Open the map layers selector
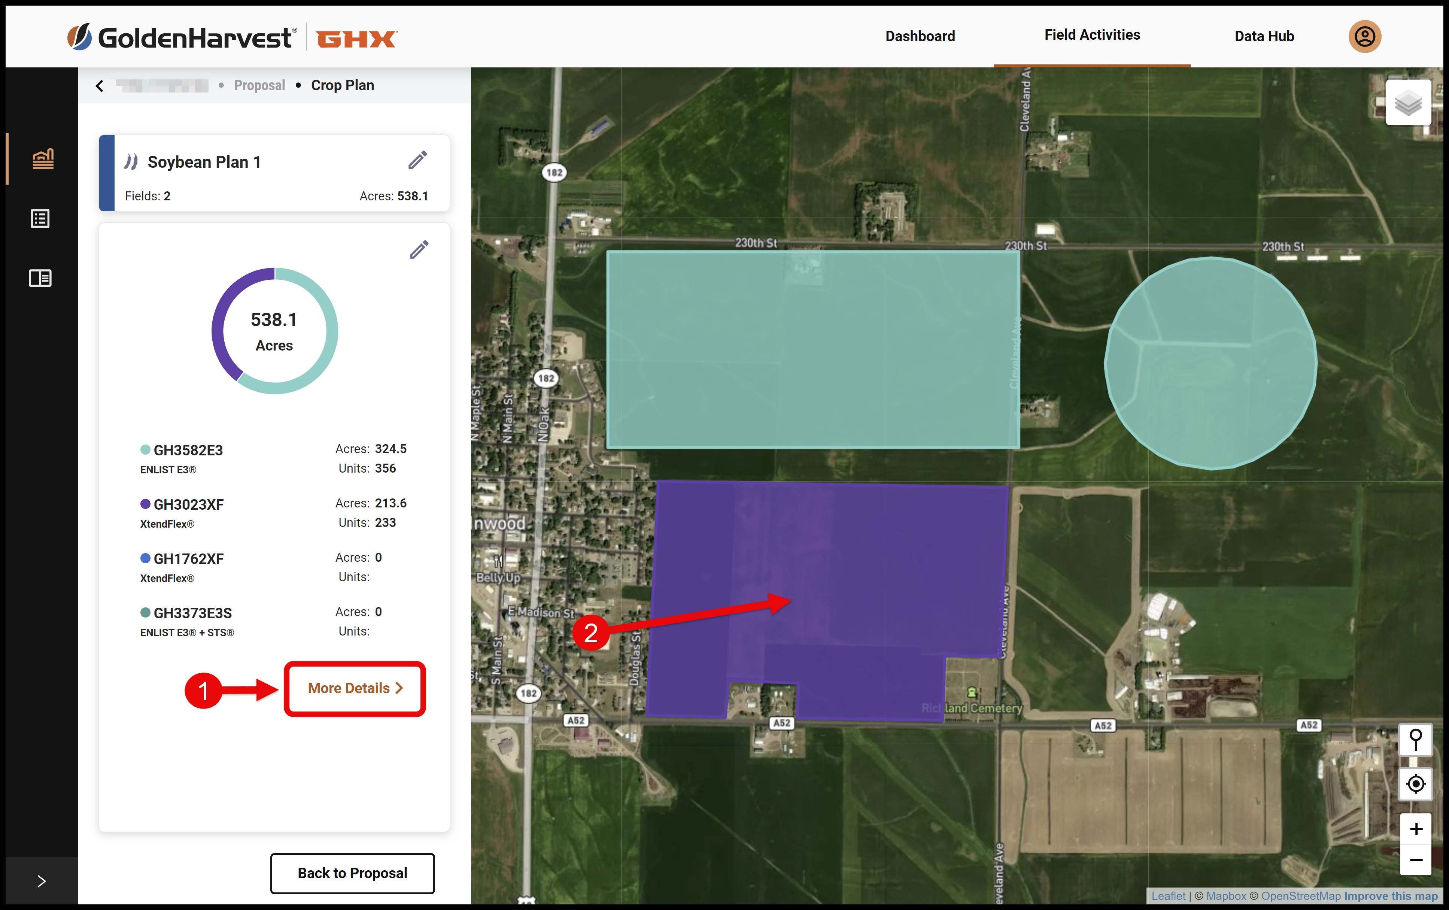This screenshot has height=910, width=1449. point(1408,103)
